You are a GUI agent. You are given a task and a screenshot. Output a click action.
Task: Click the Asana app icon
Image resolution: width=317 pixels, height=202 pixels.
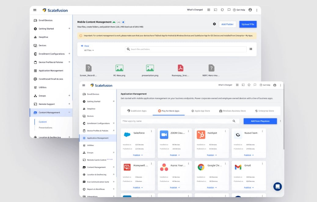click(x=164, y=167)
